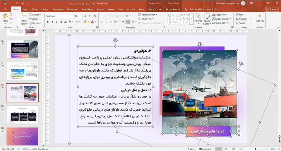Click the Cut scissors icon
This screenshot has height=151, width=281.
tap(11, 15)
